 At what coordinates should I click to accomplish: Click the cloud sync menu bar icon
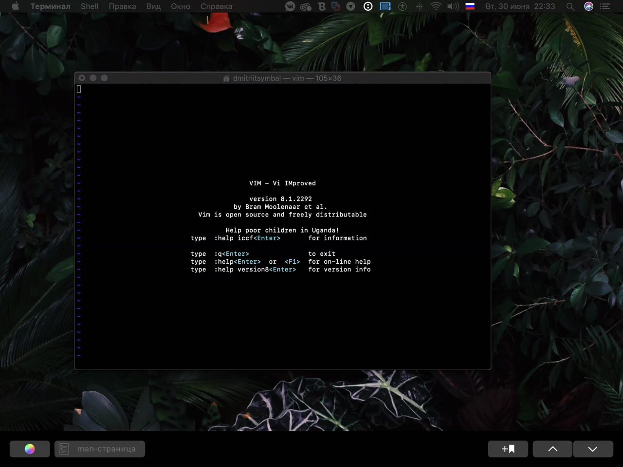(x=306, y=6)
